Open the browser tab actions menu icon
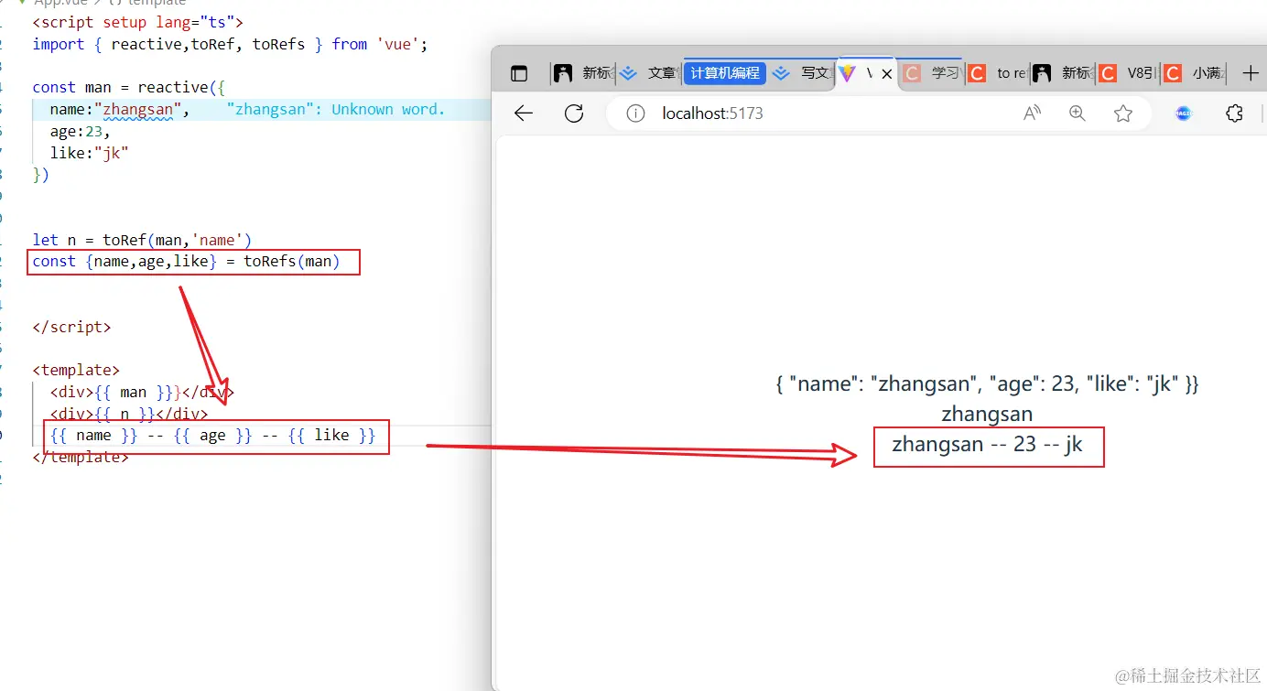The width and height of the screenshot is (1267, 691). tap(519, 74)
